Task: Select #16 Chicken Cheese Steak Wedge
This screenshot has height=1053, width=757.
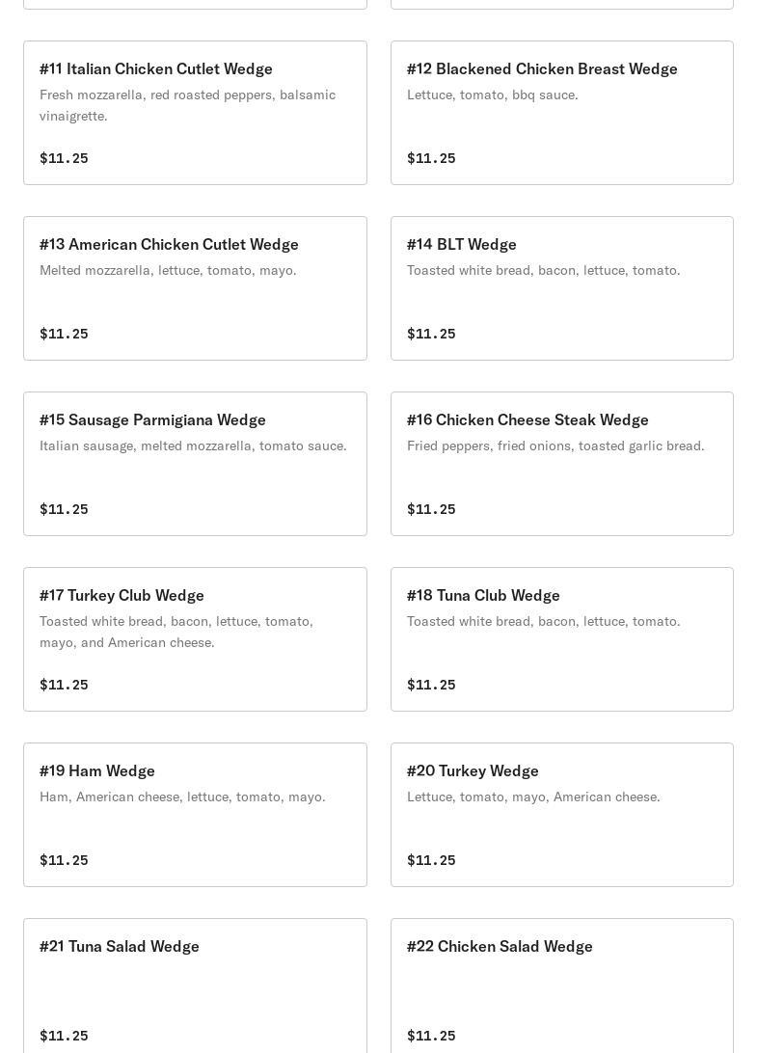Action: 527,419
